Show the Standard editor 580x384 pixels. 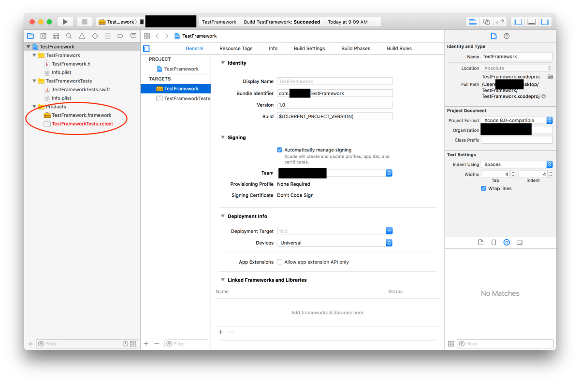473,22
